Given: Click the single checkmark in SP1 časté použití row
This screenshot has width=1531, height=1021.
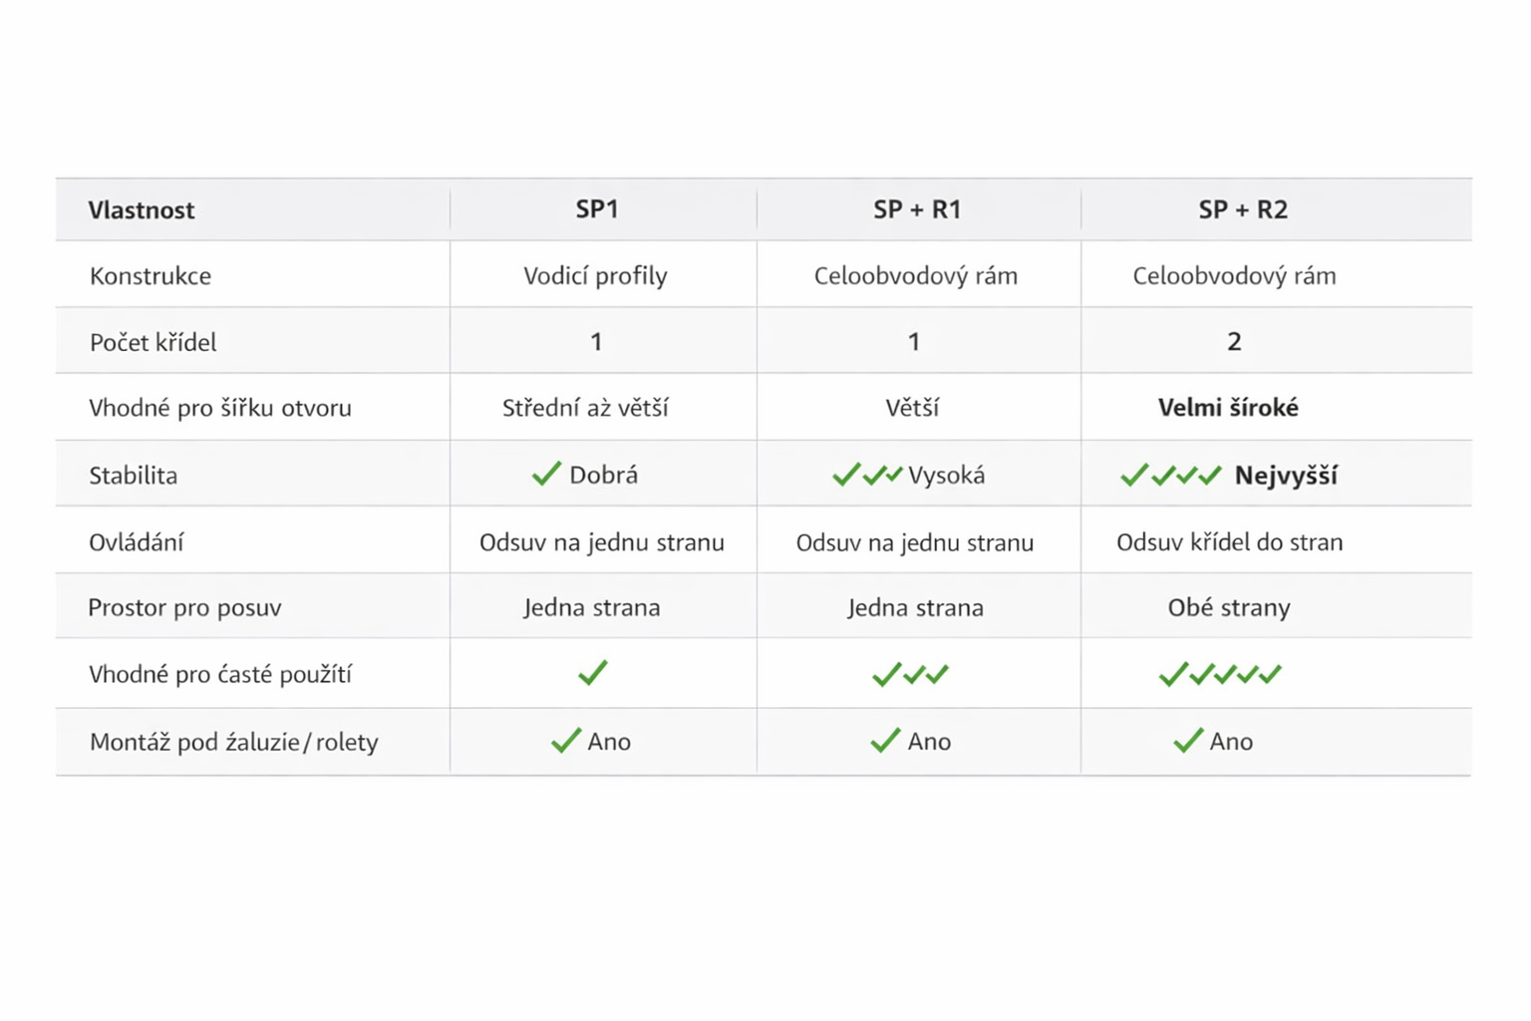Looking at the screenshot, I should (x=593, y=674).
